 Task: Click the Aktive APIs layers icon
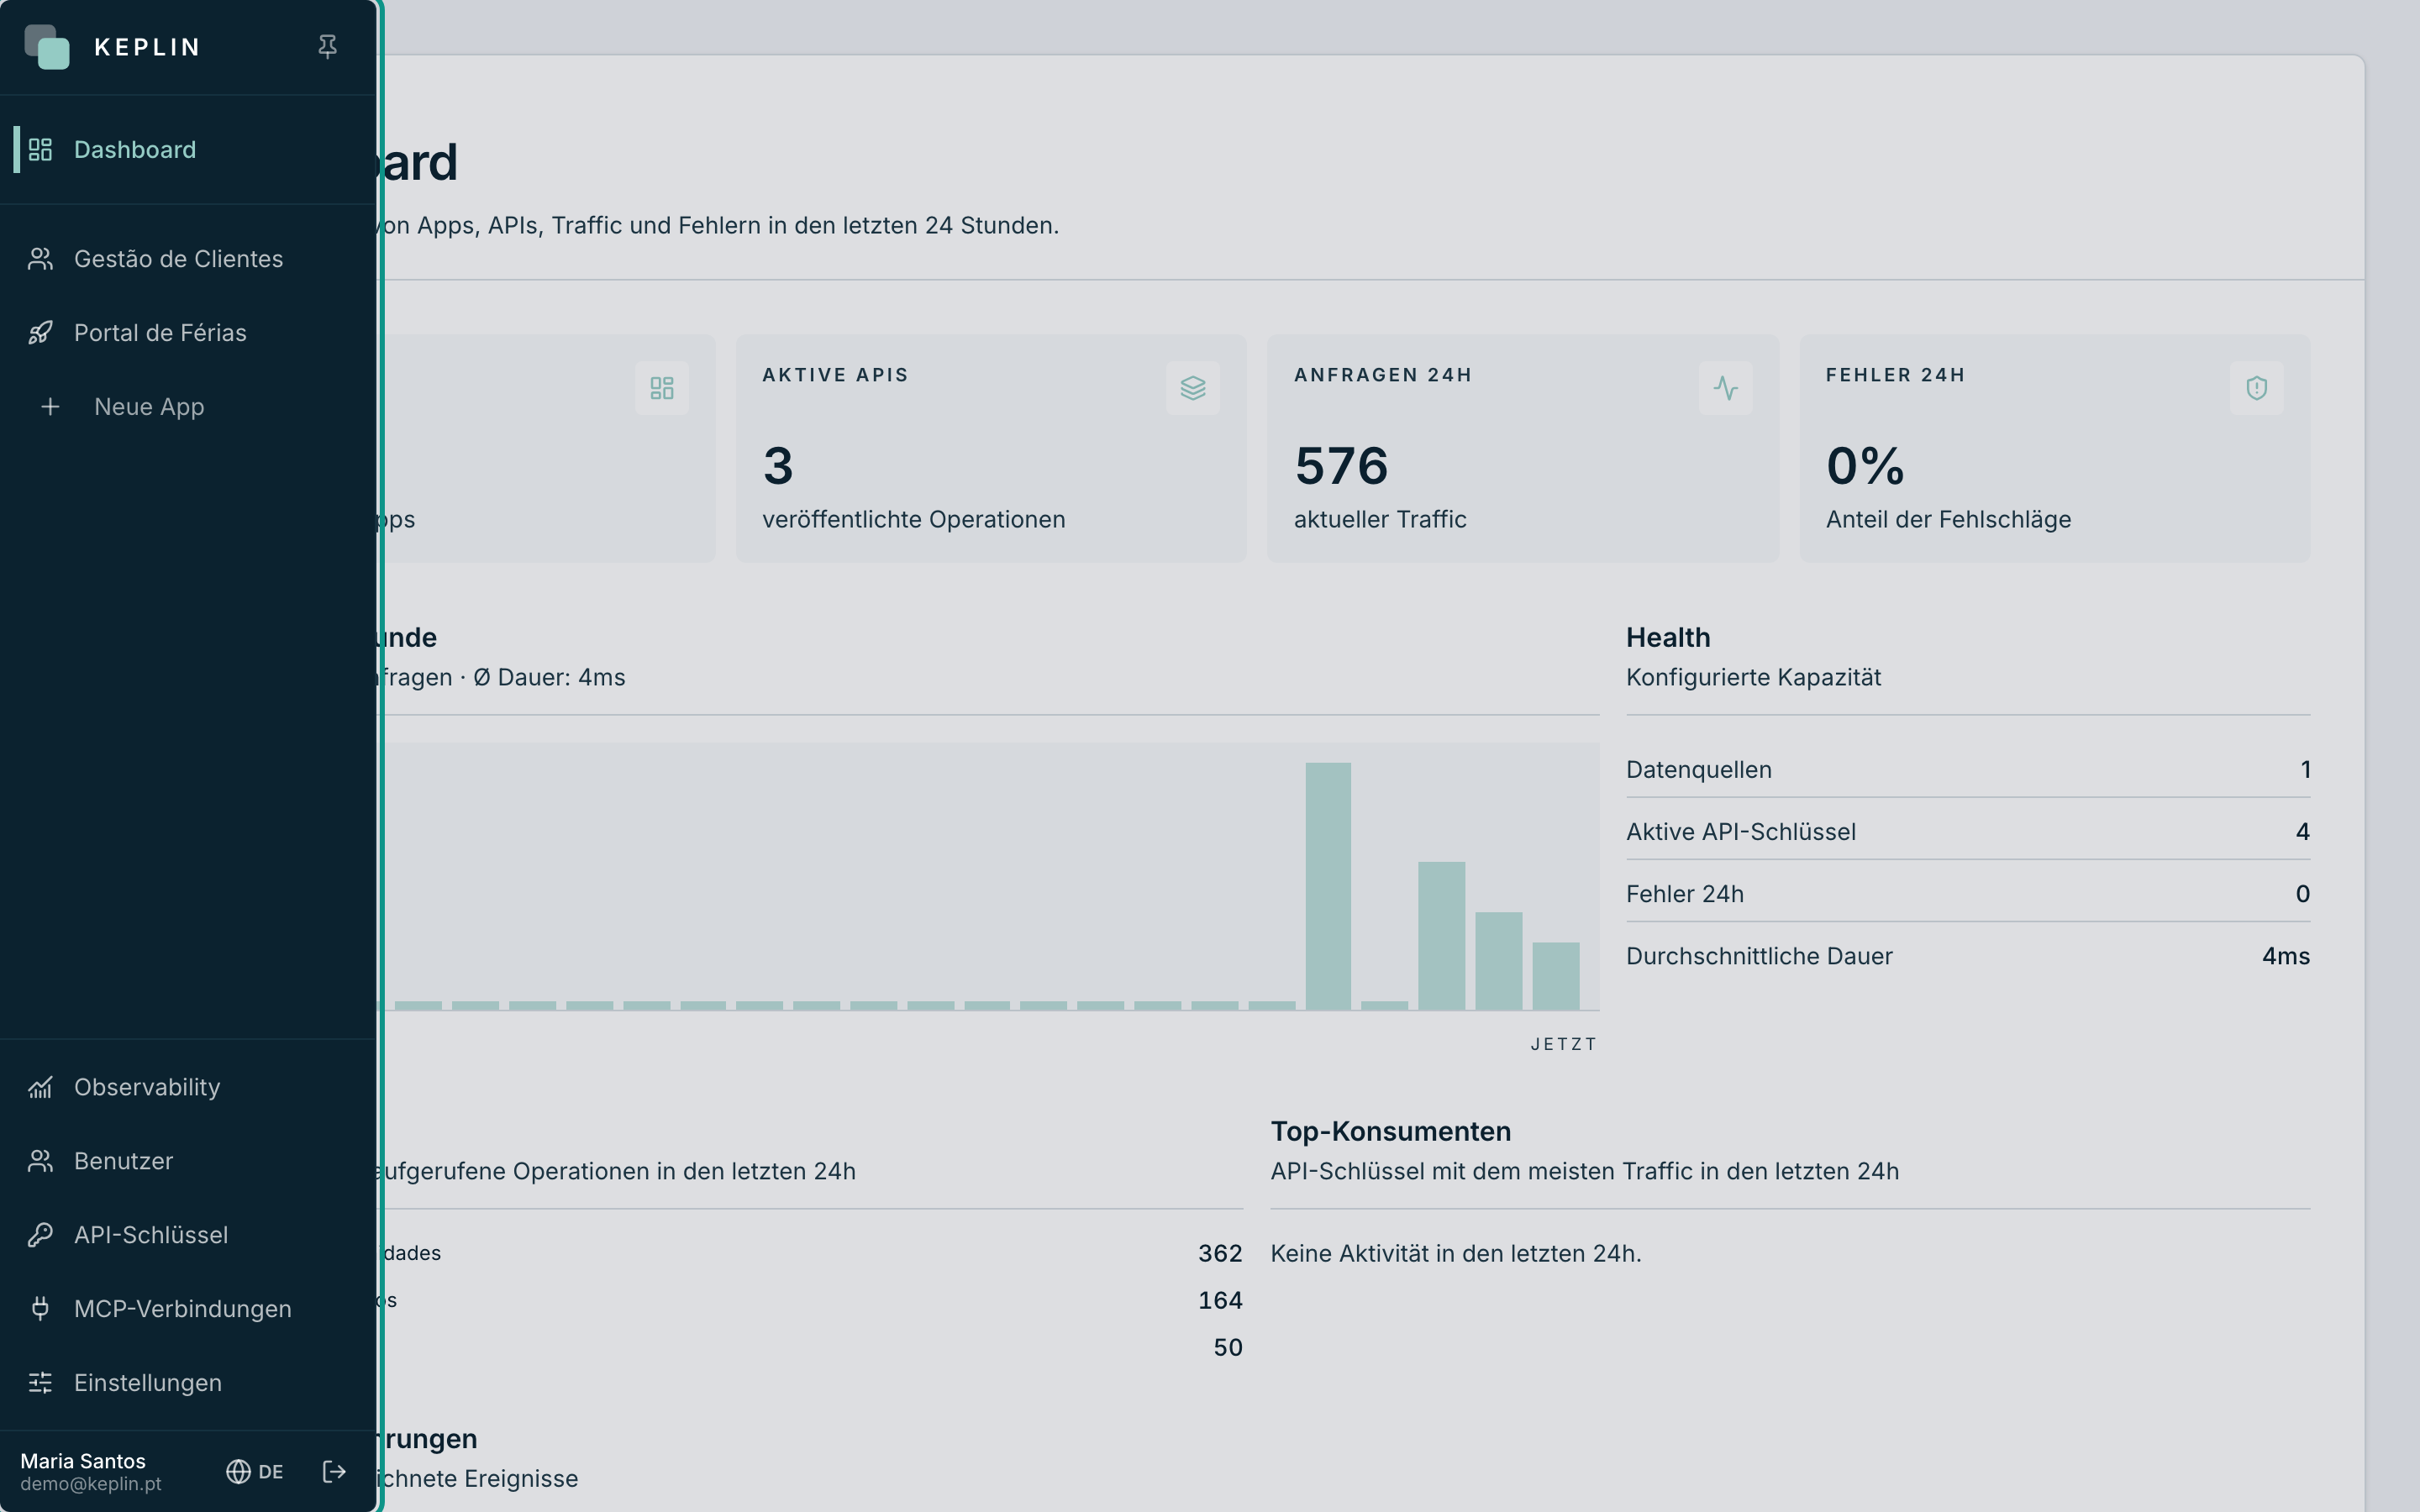coord(1192,388)
